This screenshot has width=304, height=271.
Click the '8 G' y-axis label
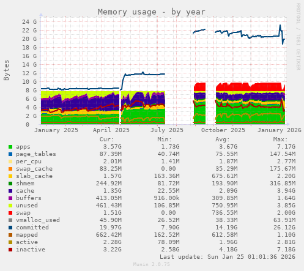pos(31,90)
